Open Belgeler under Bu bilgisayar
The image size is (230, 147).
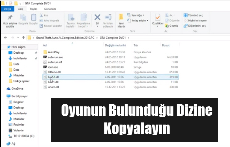[18, 102]
